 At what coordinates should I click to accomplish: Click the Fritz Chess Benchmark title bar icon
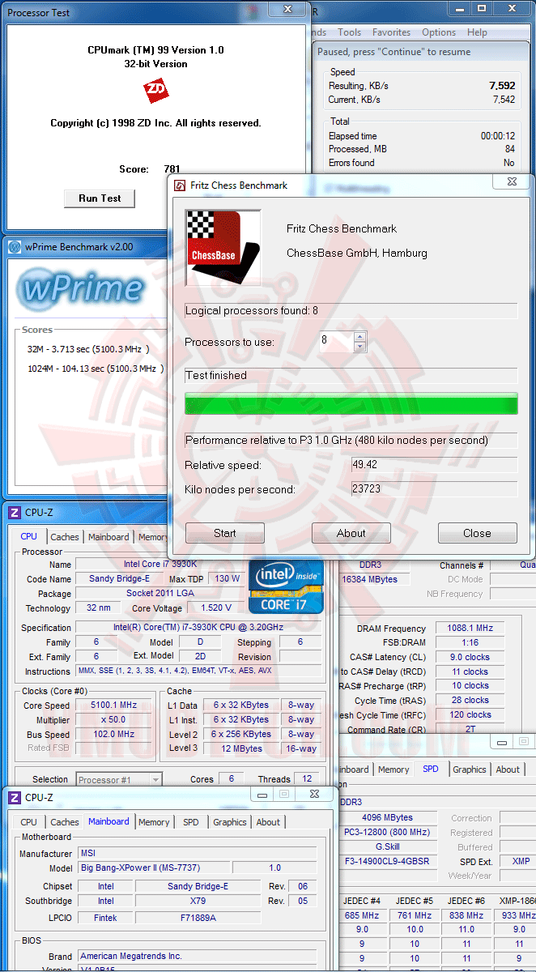(180, 185)
